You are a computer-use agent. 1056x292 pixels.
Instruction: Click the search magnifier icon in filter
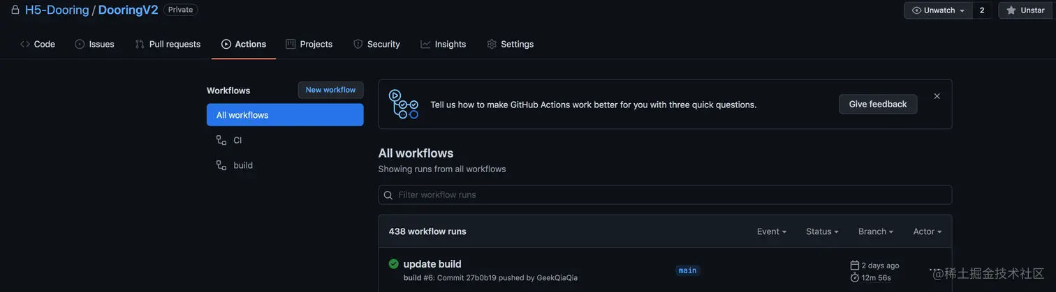389,195
